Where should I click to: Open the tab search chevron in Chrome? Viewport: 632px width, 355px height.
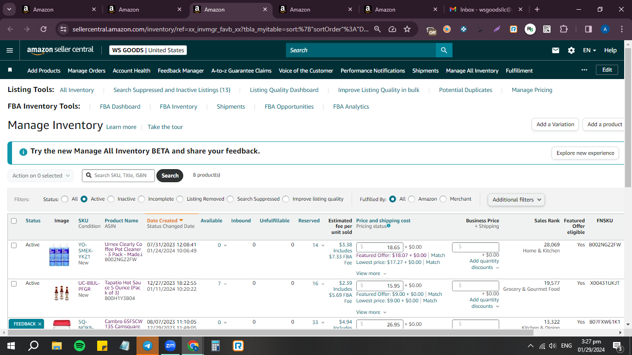point(9,9)
